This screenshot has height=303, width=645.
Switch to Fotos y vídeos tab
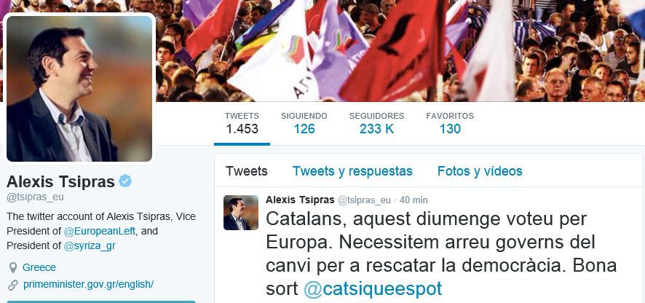coord(480,171)
